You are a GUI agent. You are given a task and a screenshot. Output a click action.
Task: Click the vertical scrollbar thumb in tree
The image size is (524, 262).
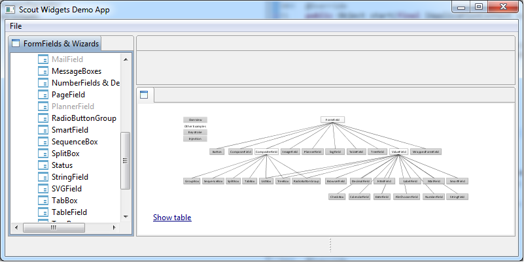coord(126,161)
